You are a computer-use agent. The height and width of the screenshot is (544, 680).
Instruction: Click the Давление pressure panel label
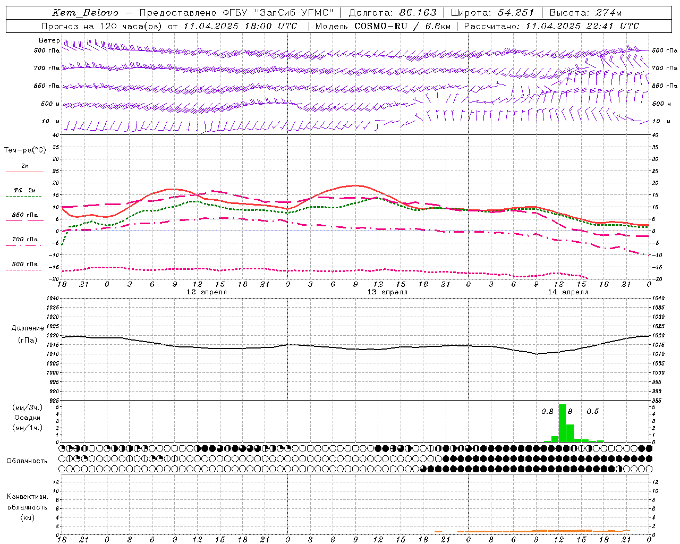28,328
